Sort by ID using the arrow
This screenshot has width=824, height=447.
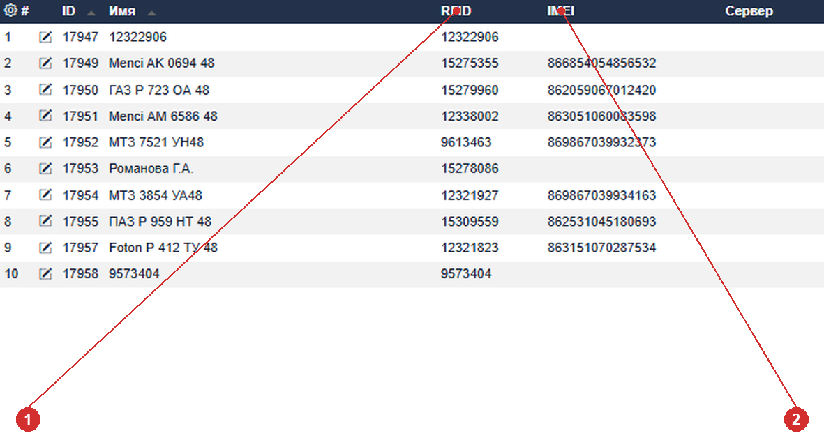(x=91, y=13)
